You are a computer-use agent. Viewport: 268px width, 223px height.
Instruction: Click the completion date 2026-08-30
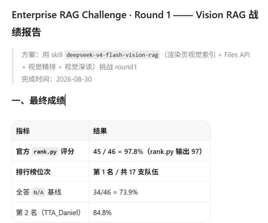74,79
